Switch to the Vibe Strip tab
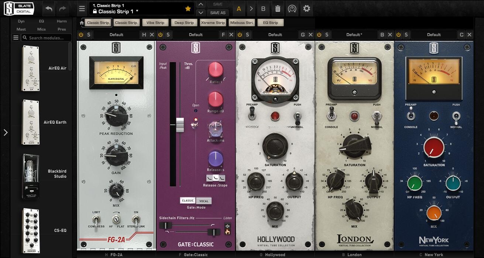The width and height of the screenshot is (484, 258). (155, 22)
